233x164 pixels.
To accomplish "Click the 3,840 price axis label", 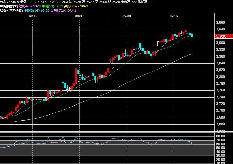I will click(221, 63).
